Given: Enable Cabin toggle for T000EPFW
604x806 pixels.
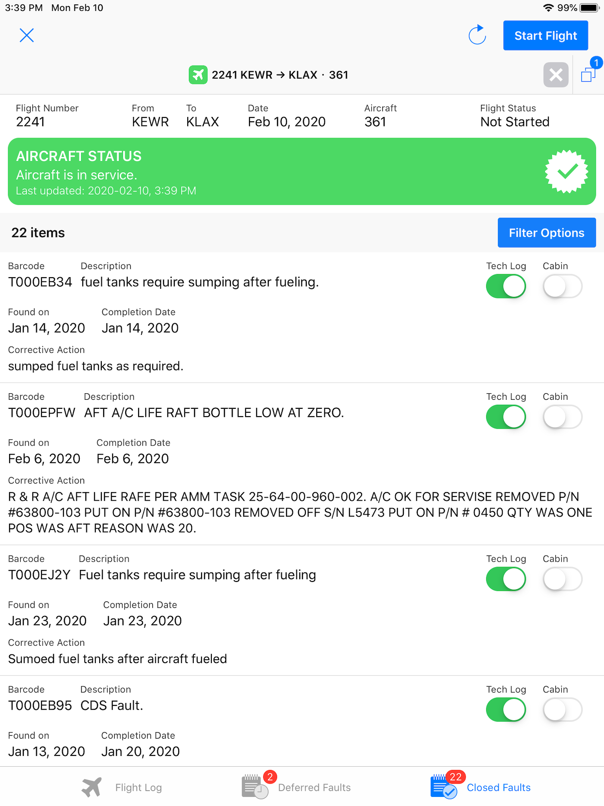Looking at the screenshot, I should pos(562,417).
